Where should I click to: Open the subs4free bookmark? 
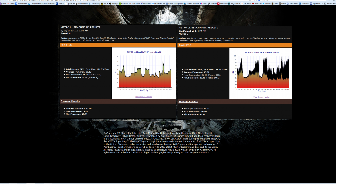[x=134, y=4]
